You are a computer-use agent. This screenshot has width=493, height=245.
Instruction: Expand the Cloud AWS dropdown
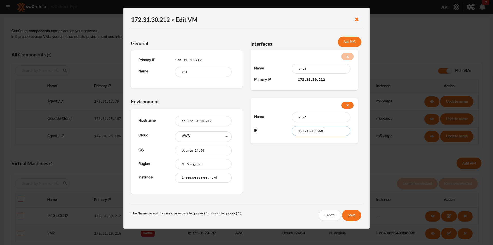pos(203,136)
